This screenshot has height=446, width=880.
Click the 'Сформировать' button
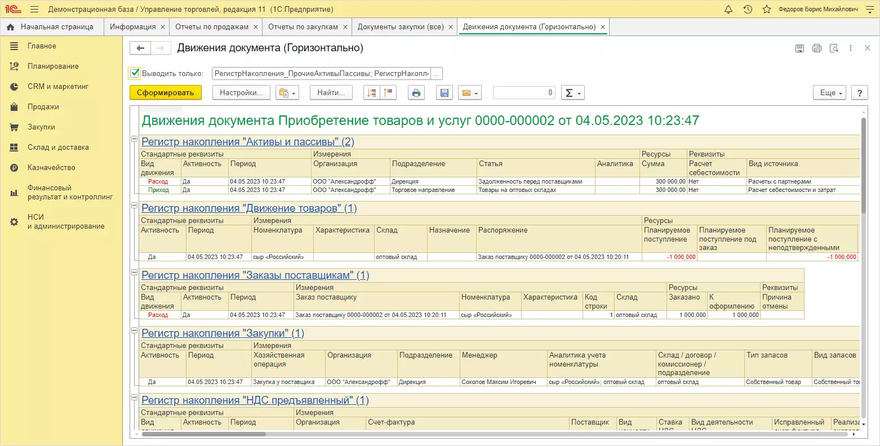165,93
